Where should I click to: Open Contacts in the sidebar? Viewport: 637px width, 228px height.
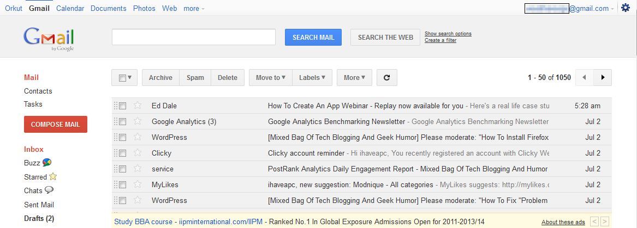pos(38,91)
